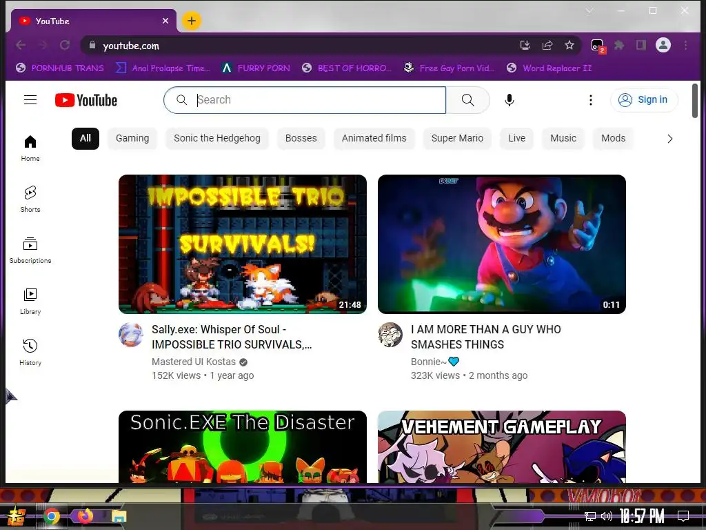Select the Super Mario filter chip
The width and height of the screenshot is (706, 530).
coord(458,138)
